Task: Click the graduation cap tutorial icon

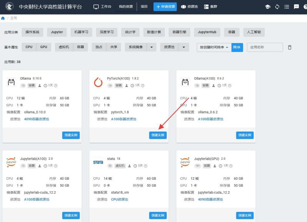Action: [x=268, y=7]
